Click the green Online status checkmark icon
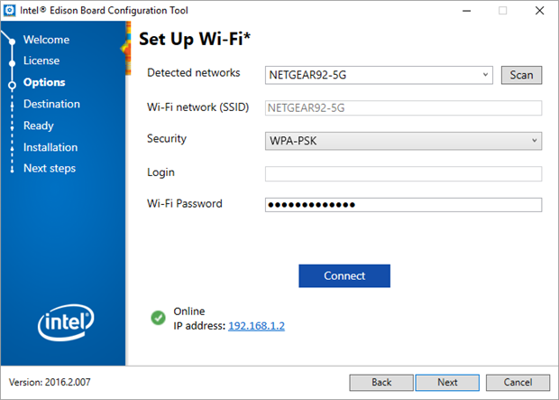 (x=158, y=318)
